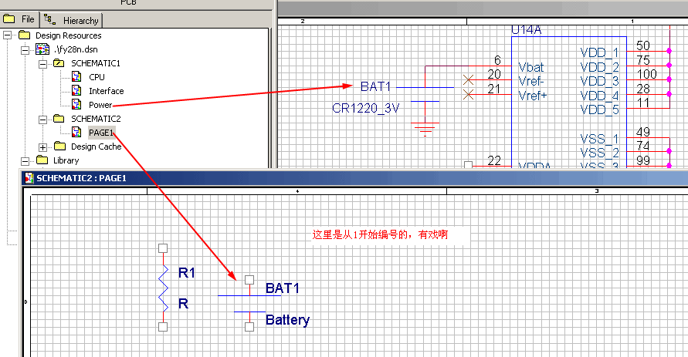Click the top pin of resistor R1
Screen dimensions: 688x357
point(163,248)
